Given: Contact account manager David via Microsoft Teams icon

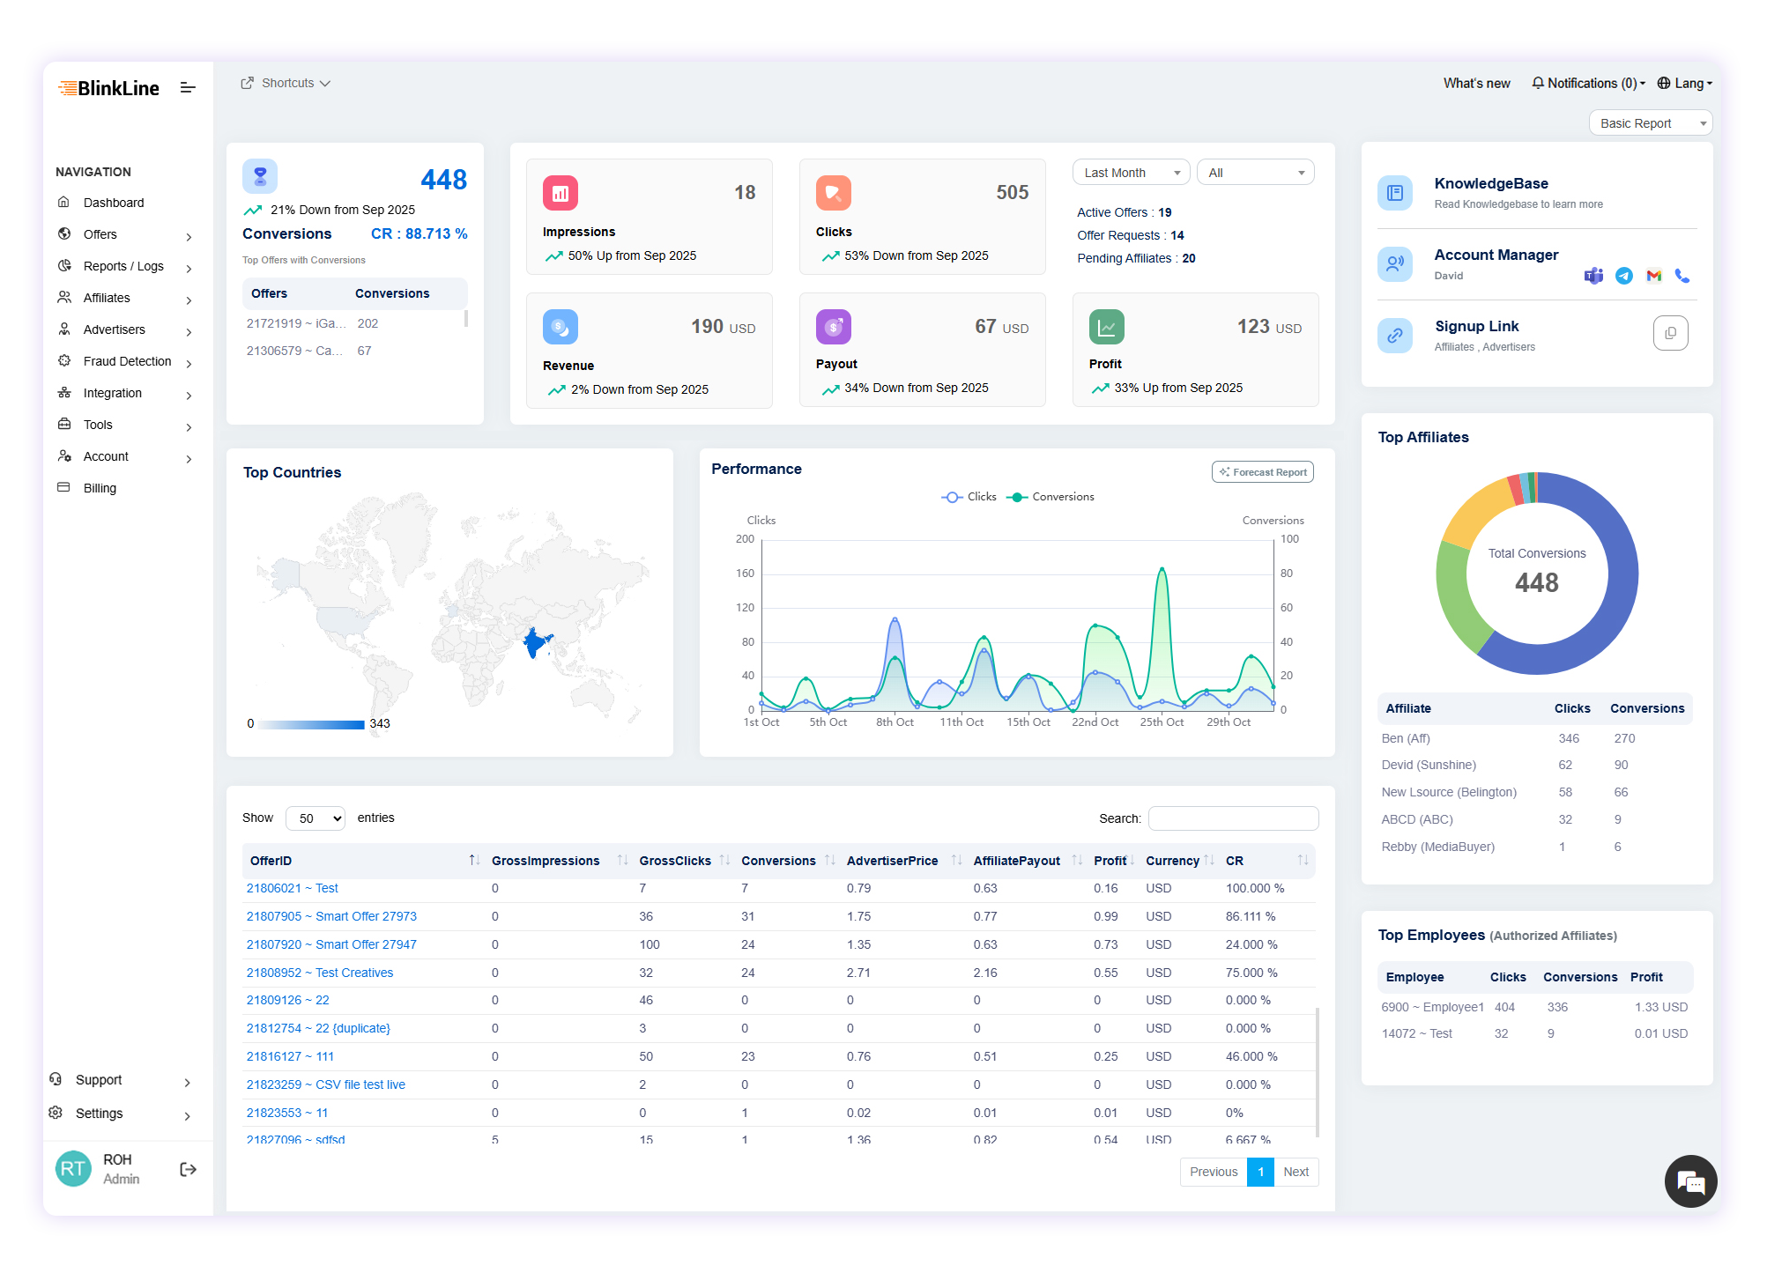Looking at the screenshot, I should pyautogui.click(x=1593, y=276).
